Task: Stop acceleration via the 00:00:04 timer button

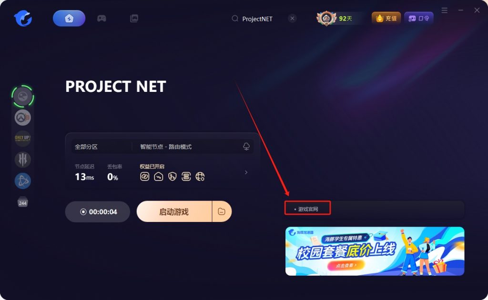Action: [x=97, y=212]
